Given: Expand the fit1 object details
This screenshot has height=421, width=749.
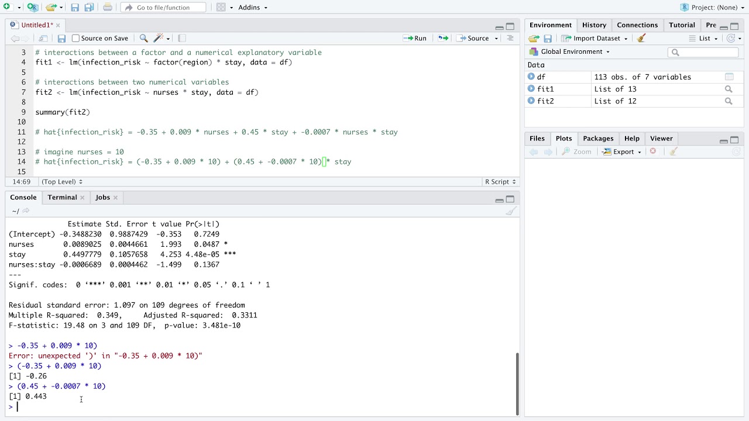Looking at the screenshot, I should click(x=531, y=89).
